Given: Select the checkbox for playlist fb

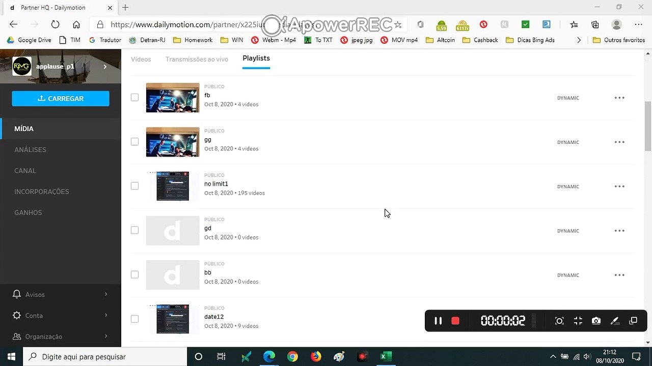Looking at the screenshot, I should [x=134, y=97].
